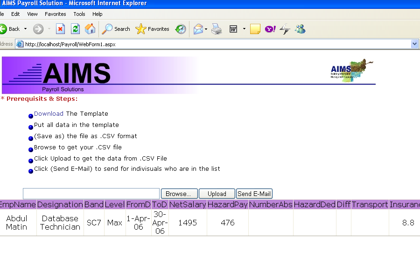The height and width of the screenshot is (259, 420).
Task: Print the page with printer icon
Action: point(217,29)
